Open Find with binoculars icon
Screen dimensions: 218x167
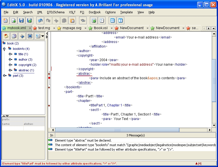click(x=83, y=21)
